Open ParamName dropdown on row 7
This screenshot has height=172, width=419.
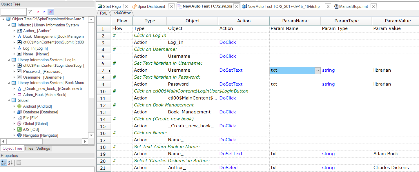[x=318, y=70]
